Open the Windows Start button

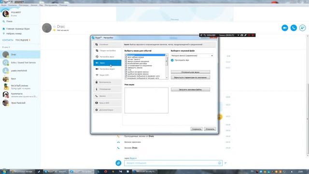coord(4,172)
